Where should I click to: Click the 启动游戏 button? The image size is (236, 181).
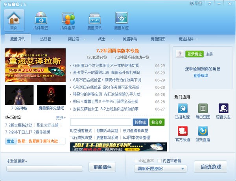pyautogui.click(x=210, y=167)
